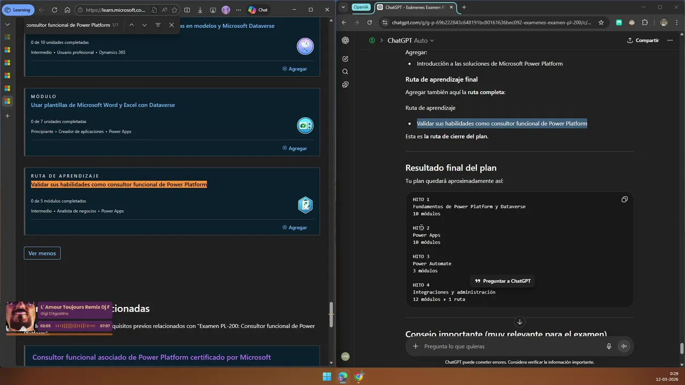This screenshot has width=685, height=385.
Task: Open Edge profile avatar
Action: 226,10
